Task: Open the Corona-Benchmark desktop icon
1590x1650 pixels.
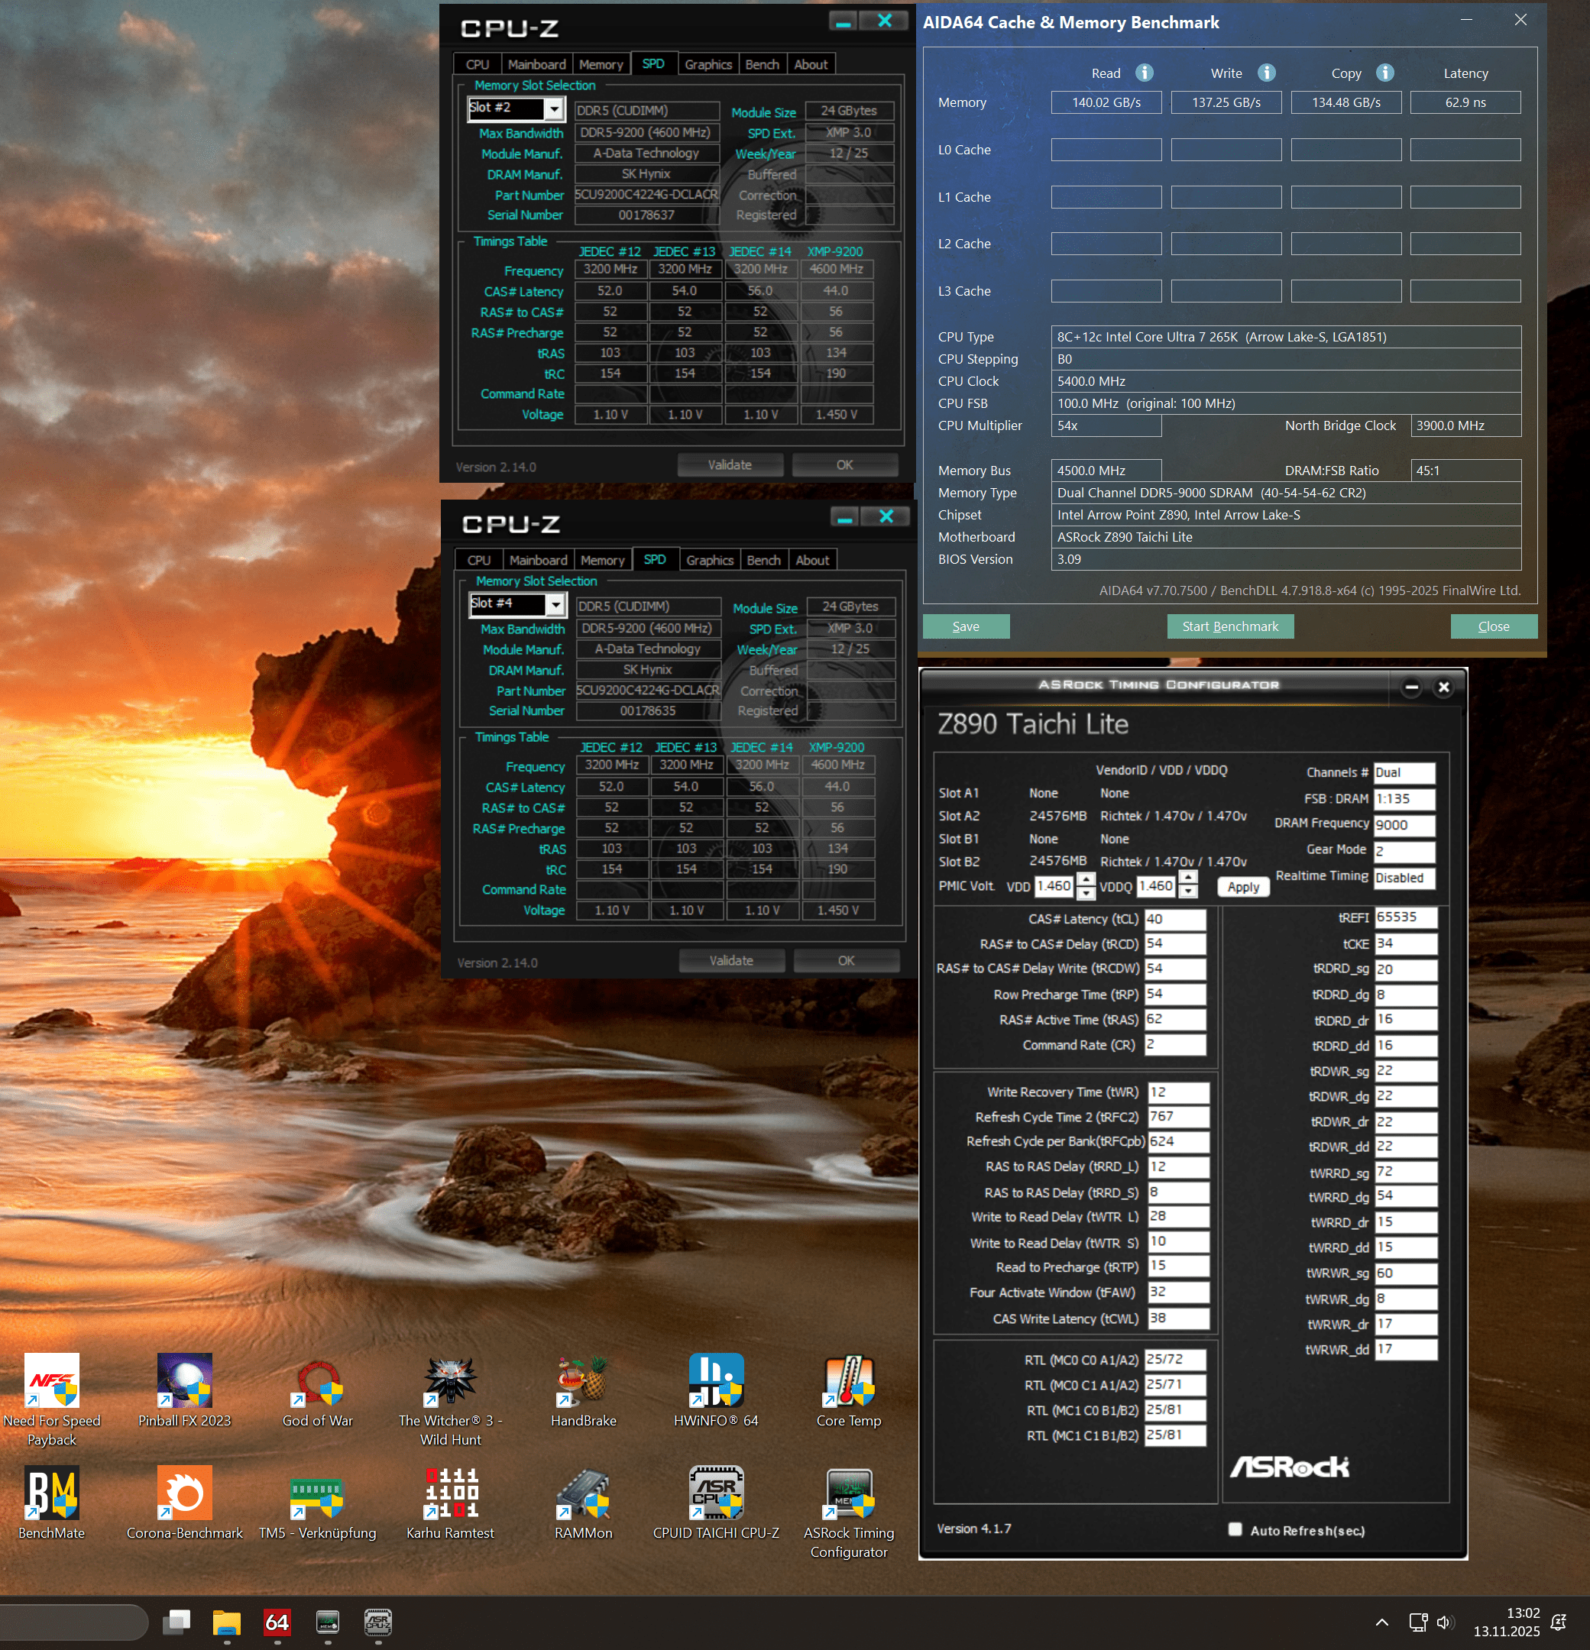Action: click(x=184, y=1493)
